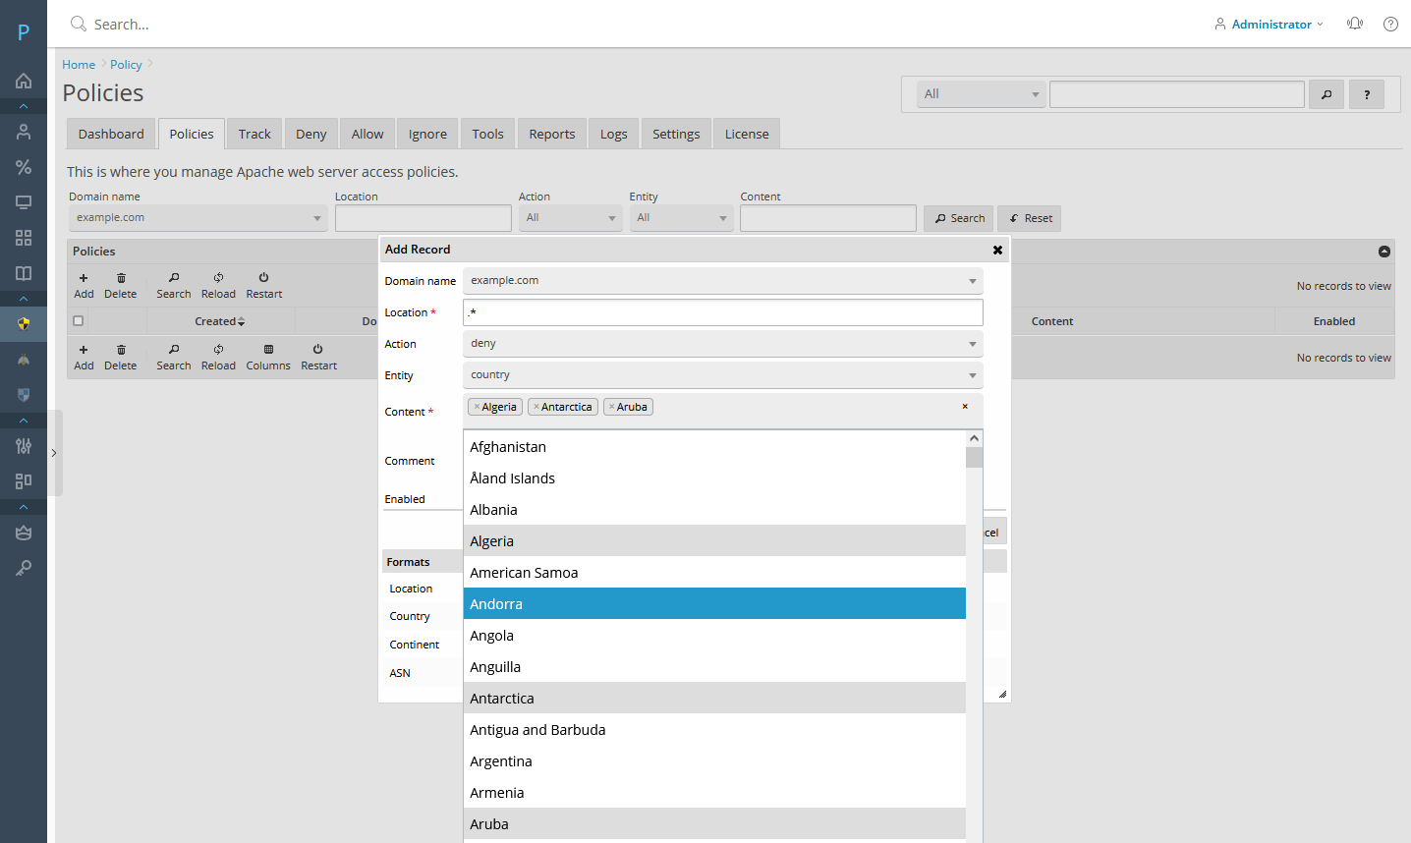Click the Content filter input field

pyautogui.click(x=828, y=218)
